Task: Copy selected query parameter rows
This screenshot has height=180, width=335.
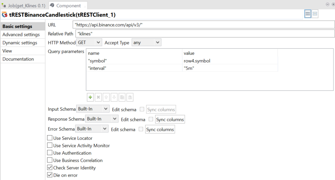Action: tap(122, 97)
